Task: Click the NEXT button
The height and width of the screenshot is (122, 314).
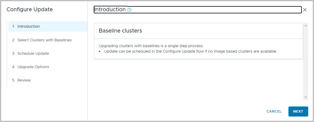Action: coord(298,111)
